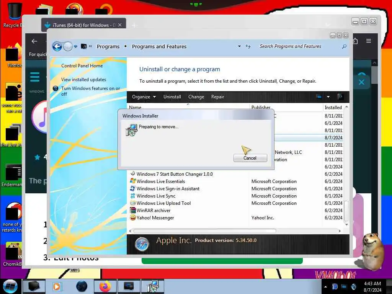The width and height of the screenshot is (392, 294).
Task: Click Change in the toolbar
Action: pos(196,97)
